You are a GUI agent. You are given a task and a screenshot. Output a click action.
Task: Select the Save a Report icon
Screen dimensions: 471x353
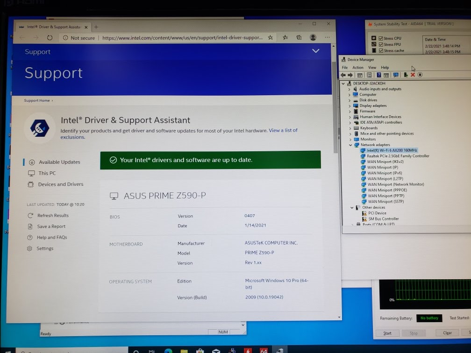pos(29,226)
